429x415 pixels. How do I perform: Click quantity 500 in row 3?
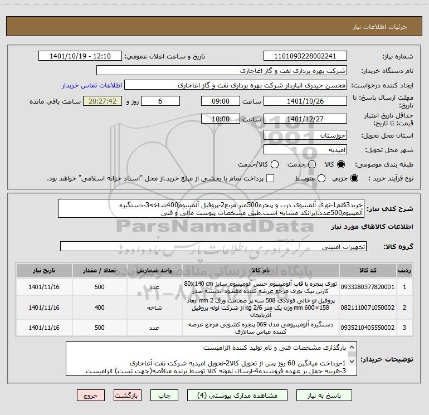[x=100, y=328]
